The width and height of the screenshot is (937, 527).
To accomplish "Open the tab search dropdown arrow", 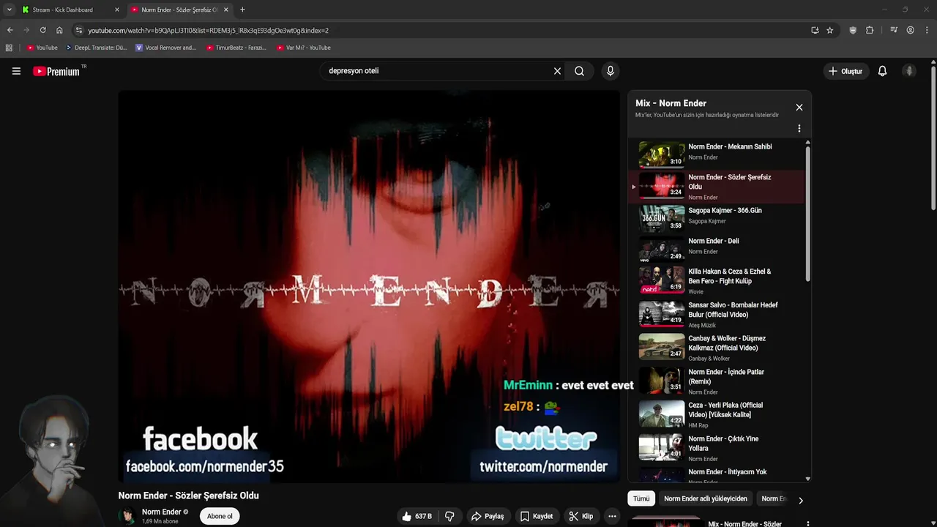I will [9, 10].
